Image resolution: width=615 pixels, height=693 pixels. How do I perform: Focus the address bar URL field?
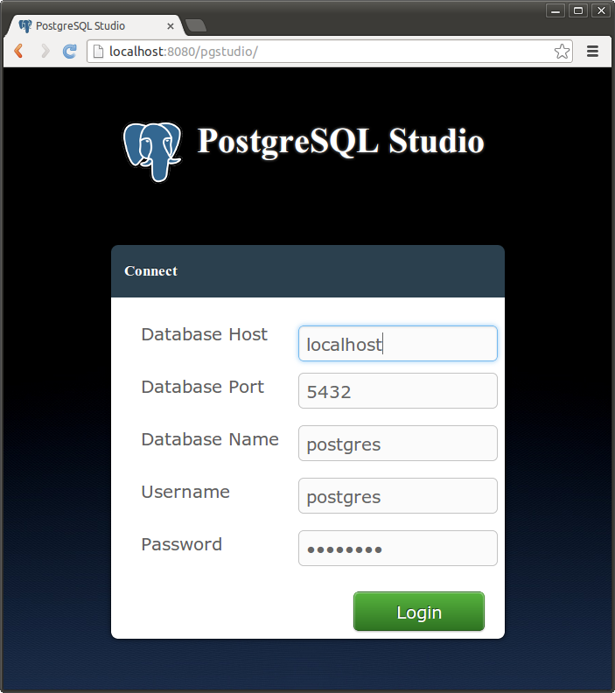(330, 52)
